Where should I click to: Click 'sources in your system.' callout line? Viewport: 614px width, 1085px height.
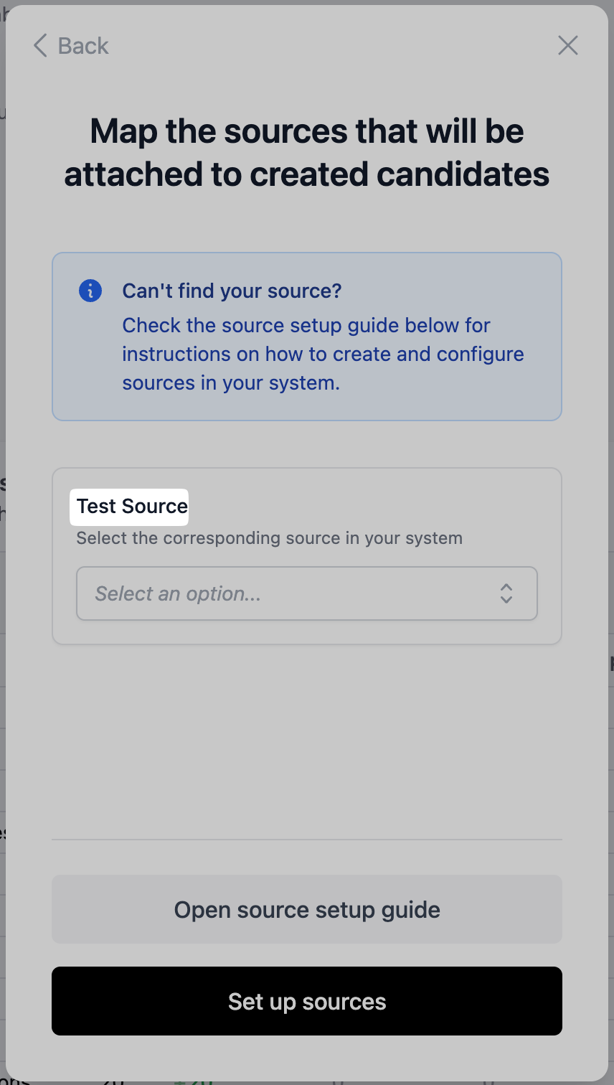click(231, 383)
